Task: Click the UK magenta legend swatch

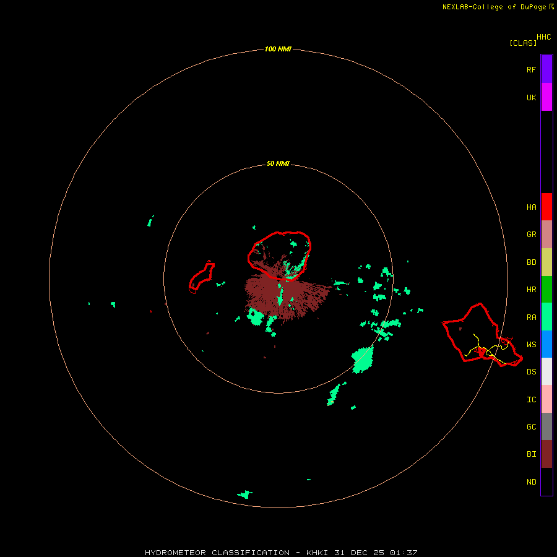Action: point(546,97)
